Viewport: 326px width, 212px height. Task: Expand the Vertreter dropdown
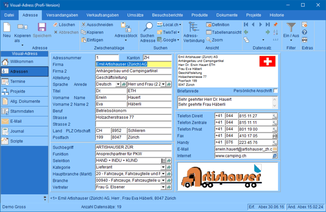[x=164, y=187]
